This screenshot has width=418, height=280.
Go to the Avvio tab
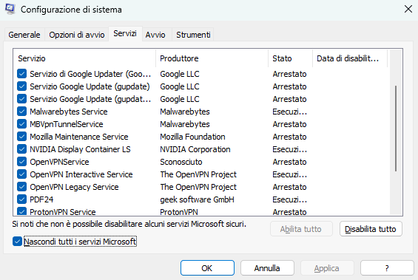[x=155, y=35]
